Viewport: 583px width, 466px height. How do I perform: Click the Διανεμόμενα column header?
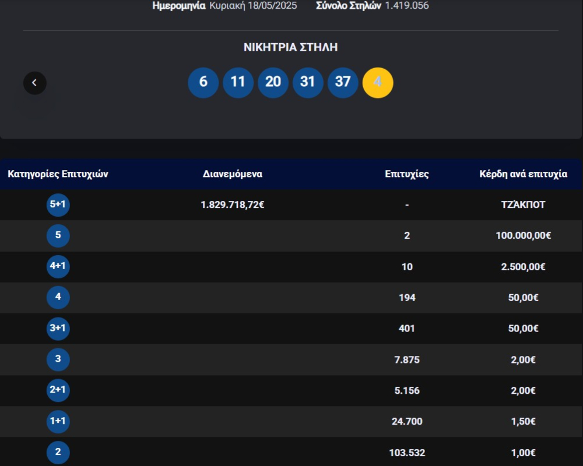[x=233, y=174]
